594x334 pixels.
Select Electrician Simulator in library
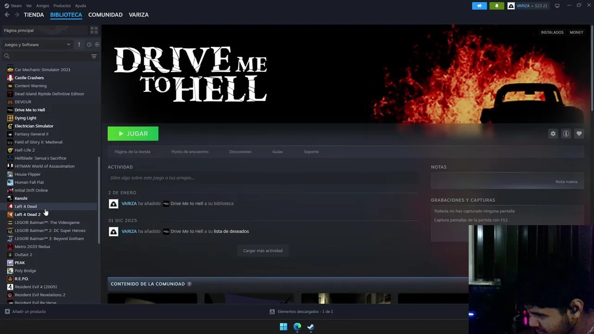coord(34,126)
